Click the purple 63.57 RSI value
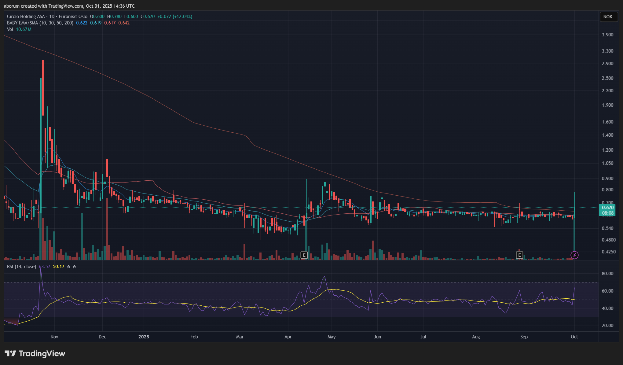623x365 pixels. click(x=45, y=267)
